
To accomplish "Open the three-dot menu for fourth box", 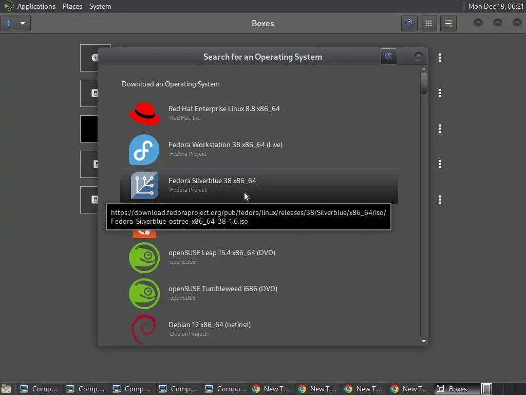I will (x=440, y=164).
